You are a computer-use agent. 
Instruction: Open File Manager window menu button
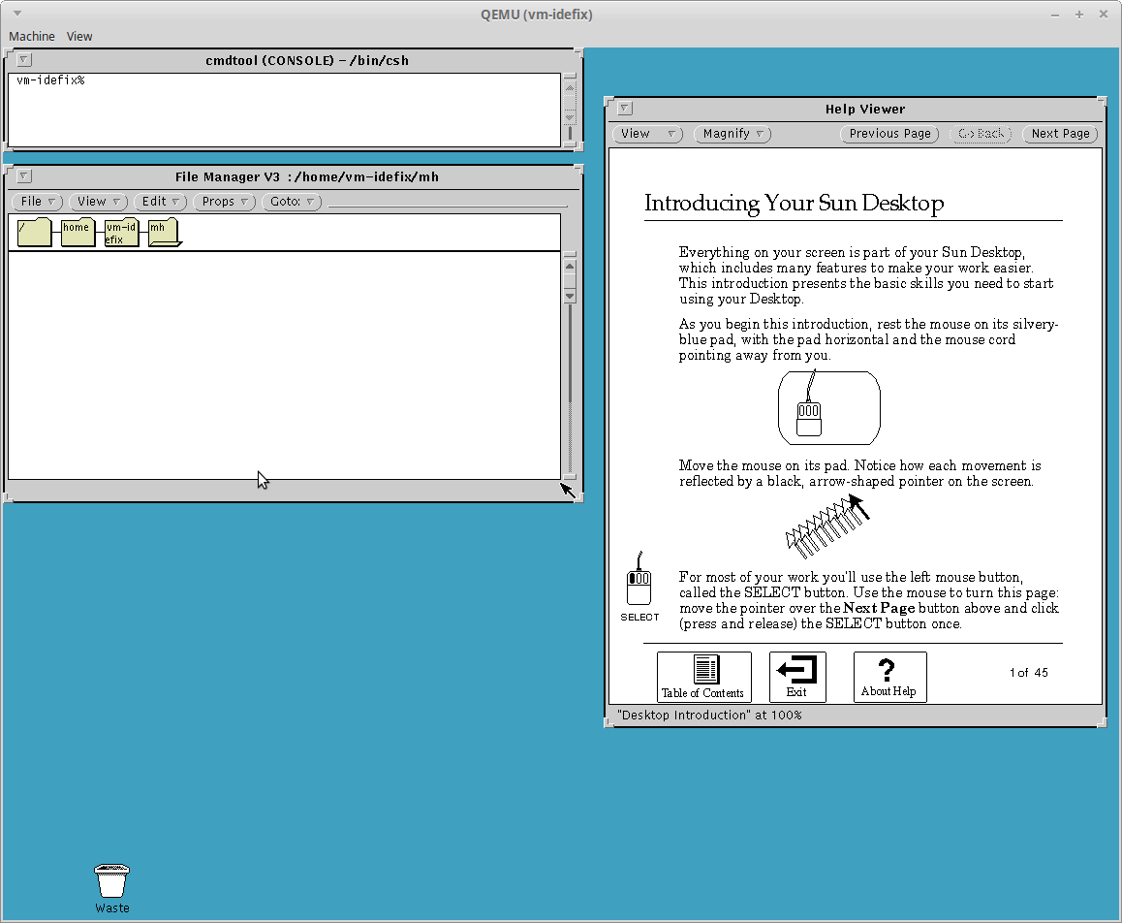pos(24,176)
